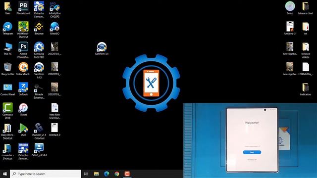The image size is (317, 178).
Task: Launch Google Chrome from taskbar
Action: pyautogui.click(x=117, y=174)
